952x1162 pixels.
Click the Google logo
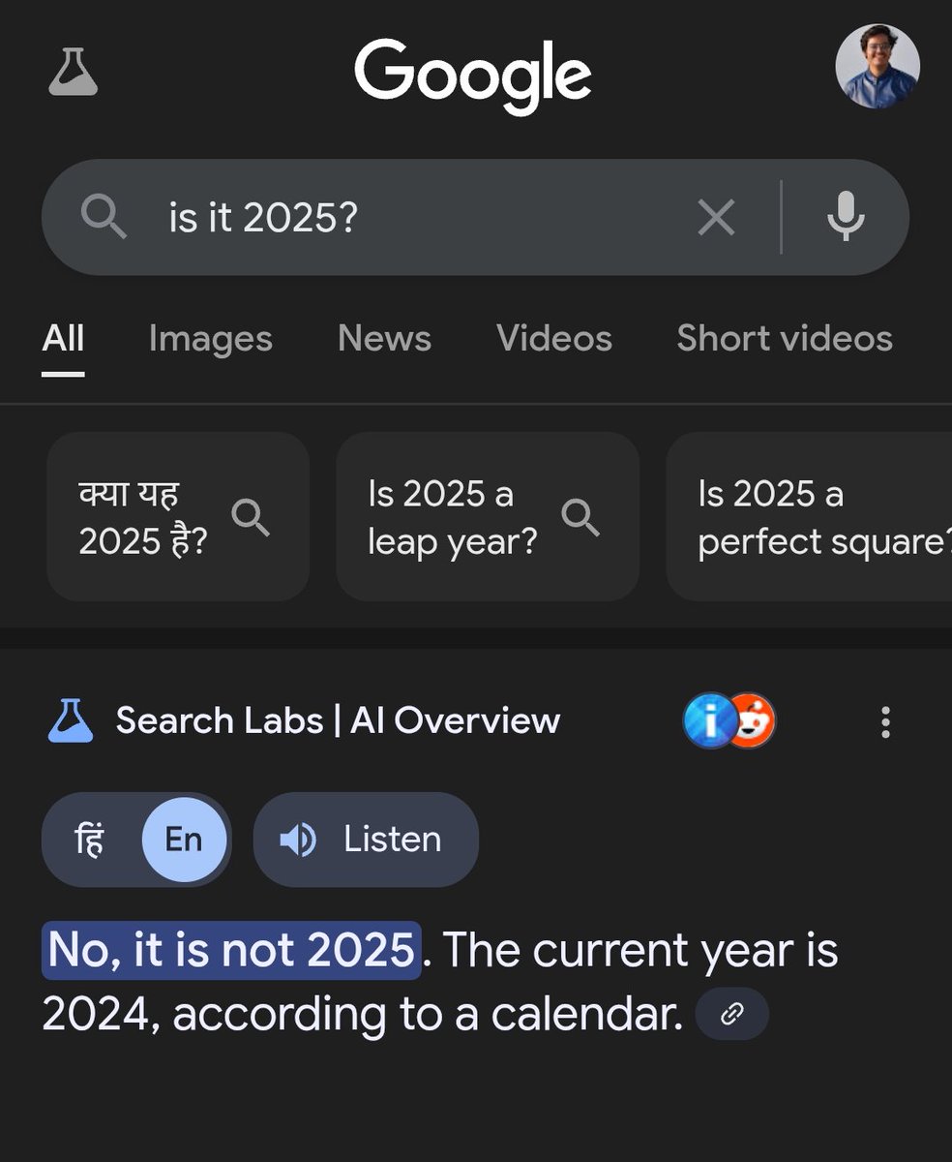pos(473,76)
